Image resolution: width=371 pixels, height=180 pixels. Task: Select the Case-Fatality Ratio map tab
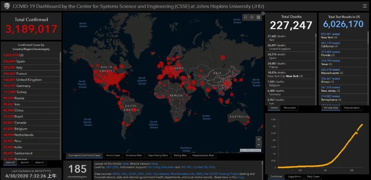[158, 155]
